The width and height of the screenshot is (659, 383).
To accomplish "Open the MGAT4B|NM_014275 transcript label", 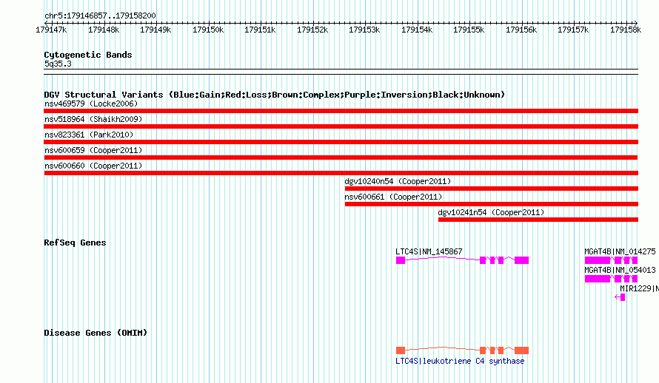I will pos(620,251).
